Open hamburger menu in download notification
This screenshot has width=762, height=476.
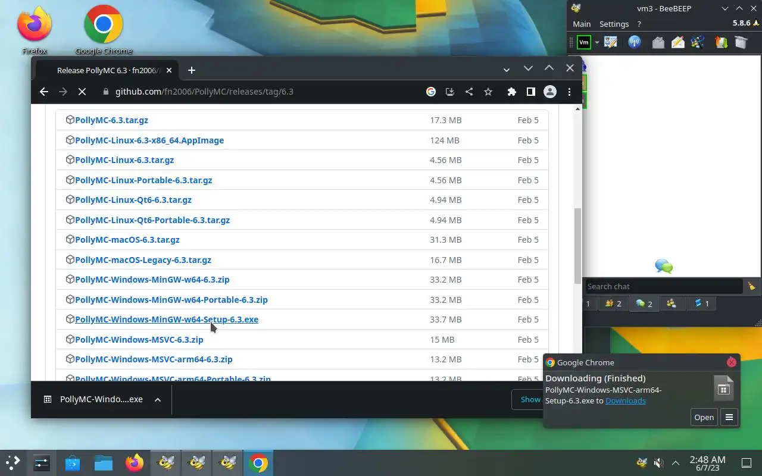(x=729, y=417)
